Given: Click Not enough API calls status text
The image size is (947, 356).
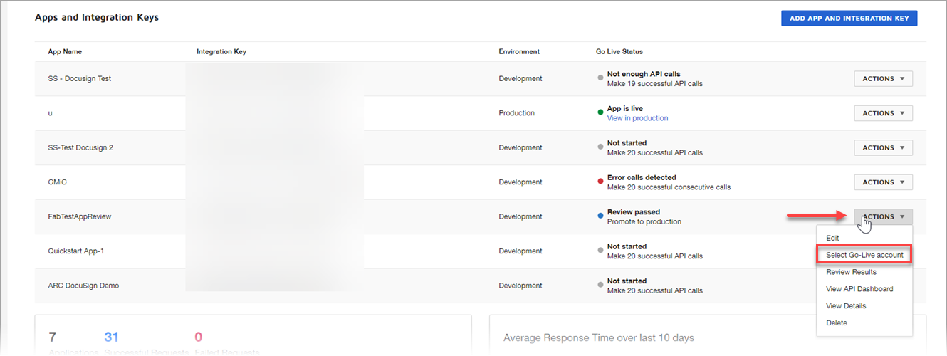Looking at the screenshot, I should [x=644, y=74].
